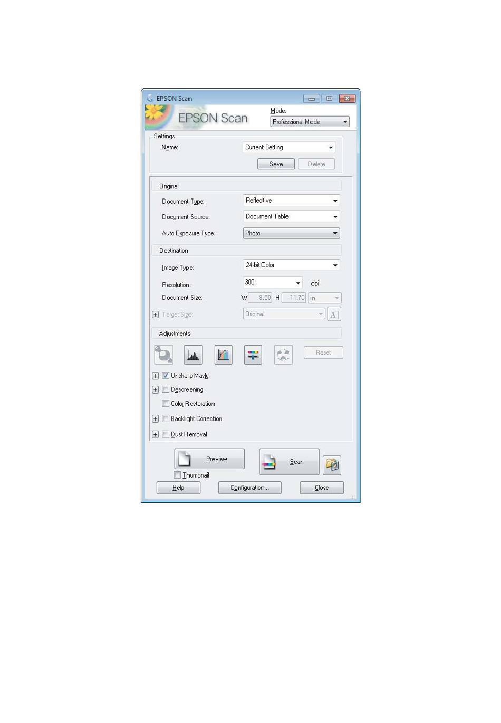Viewport: 501px width, 723px height.
Task: Check the Dust Removal option
Action: coord(166,434)
